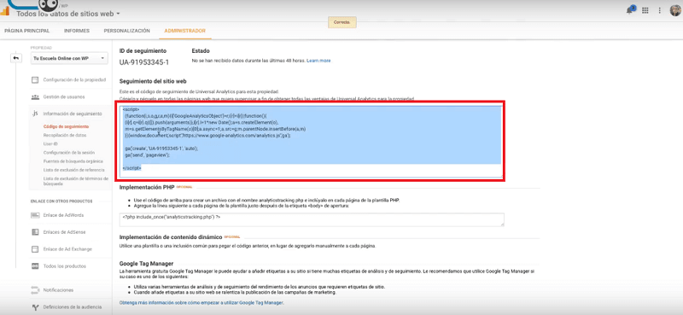Switch to the ADMINISTRADOR tab

coord(184,31)
